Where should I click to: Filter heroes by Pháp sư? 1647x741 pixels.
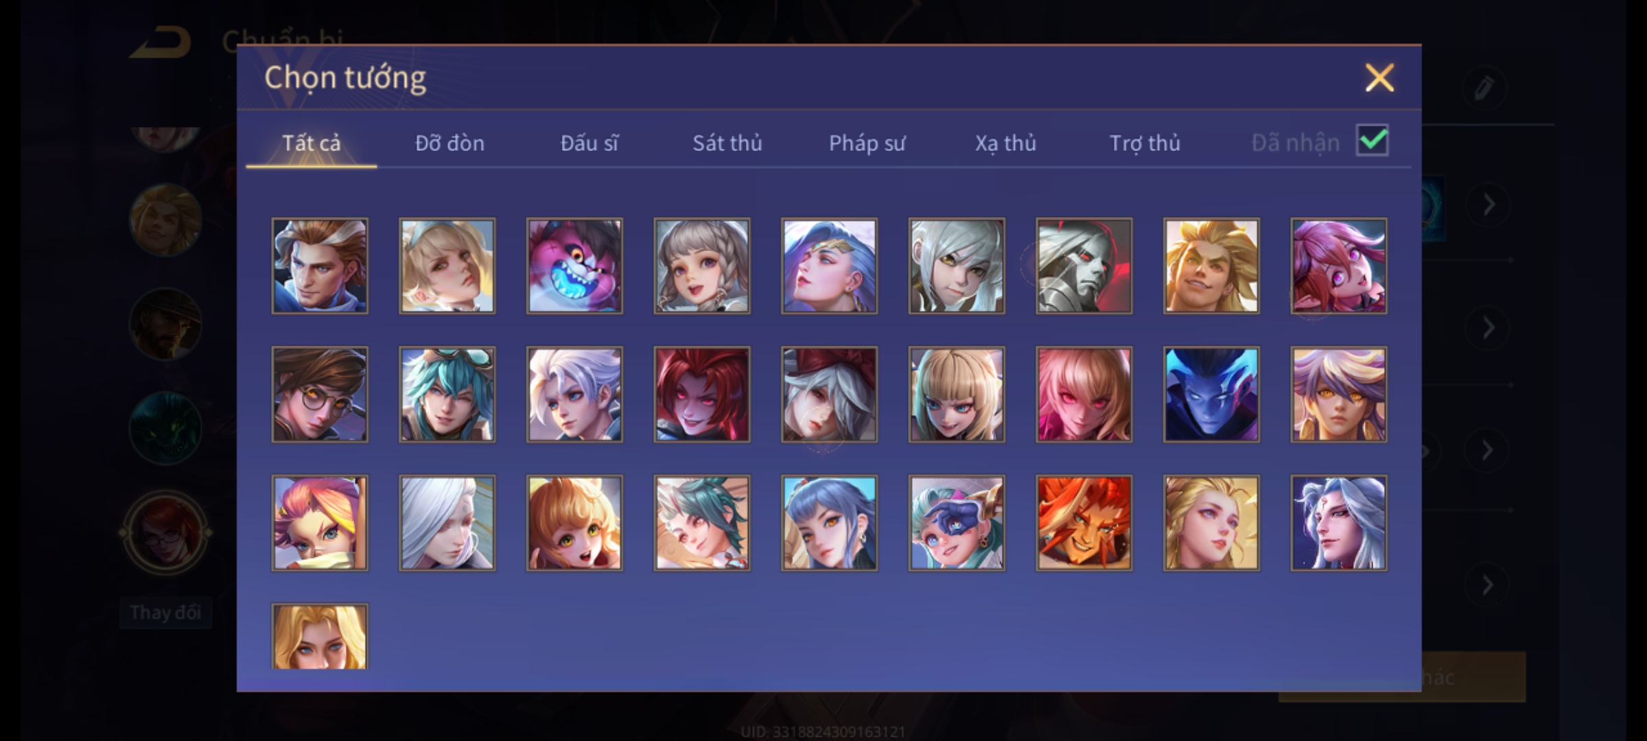point(867,143)
